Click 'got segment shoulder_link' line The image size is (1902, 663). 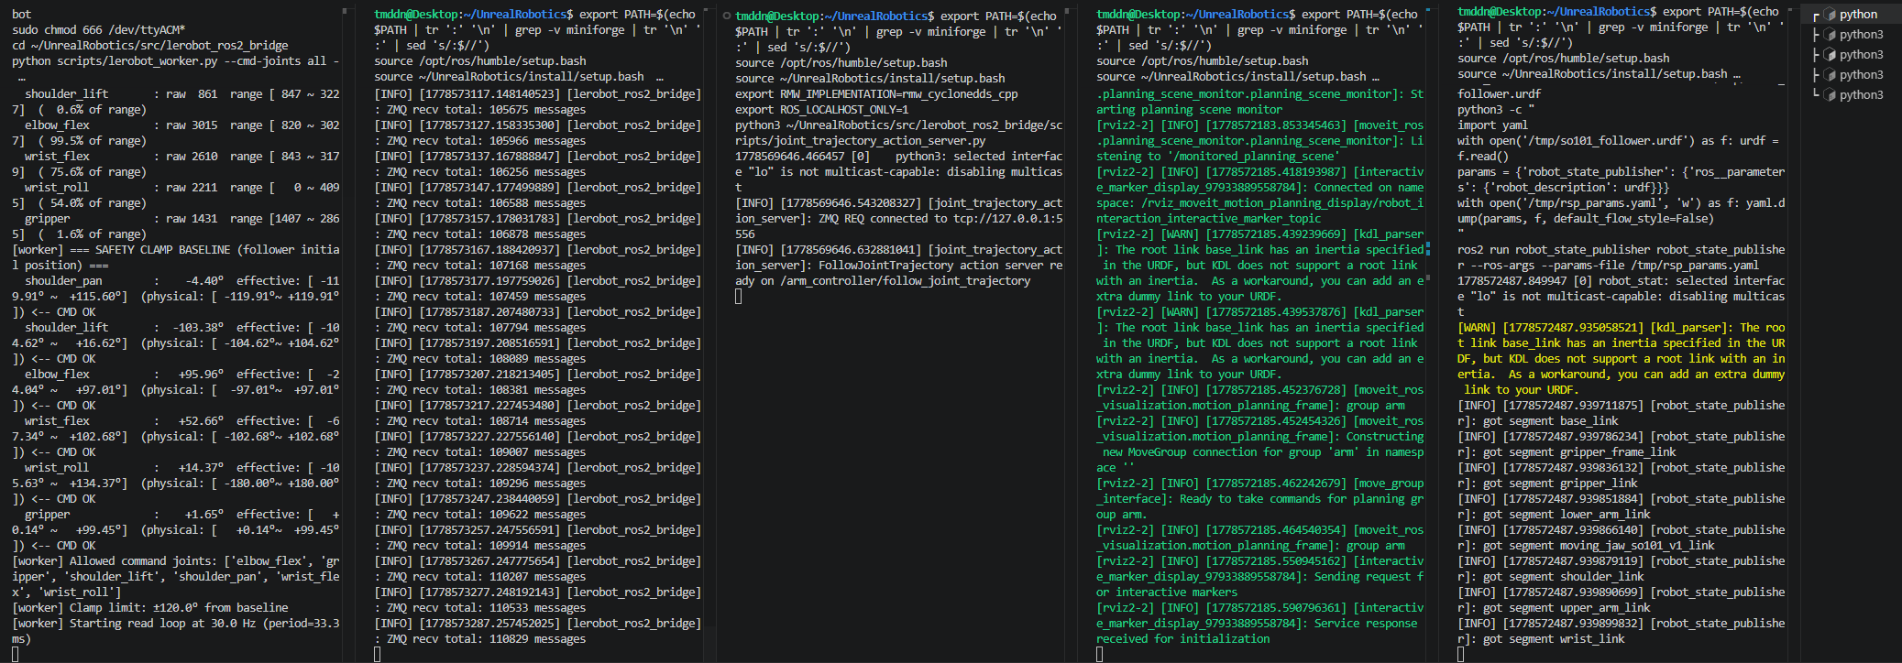pos(1564,576)
